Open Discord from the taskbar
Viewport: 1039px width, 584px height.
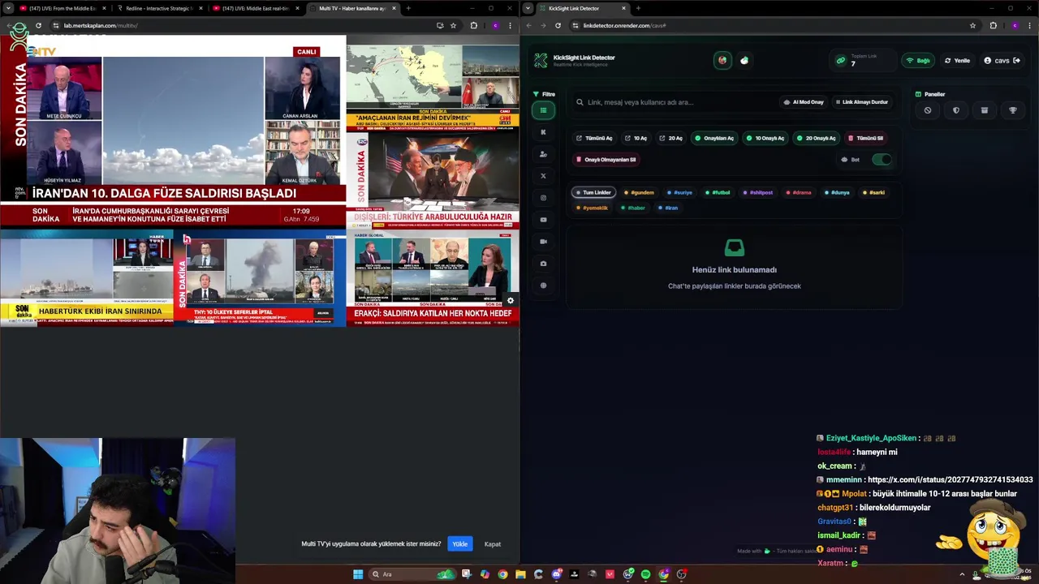click(x=556, y=574)
